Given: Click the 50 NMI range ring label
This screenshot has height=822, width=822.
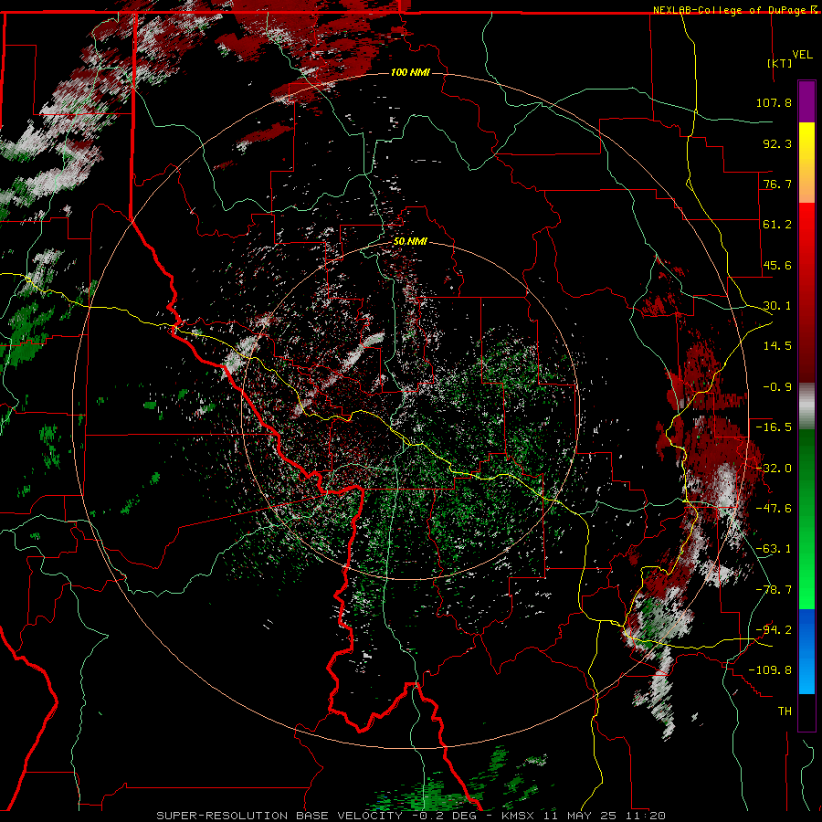Looking at the screenshot, I should [x=410, y=242].
